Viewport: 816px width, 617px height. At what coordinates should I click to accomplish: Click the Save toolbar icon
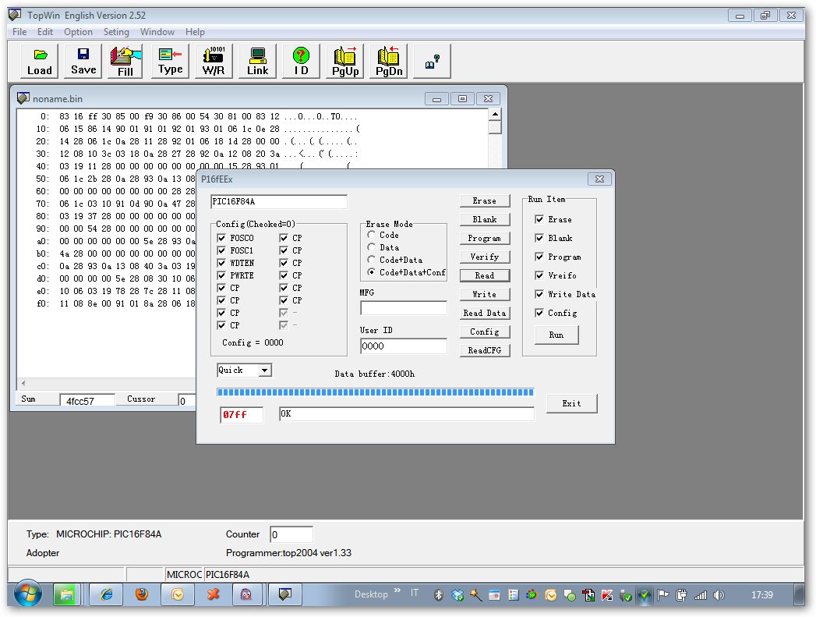(83, 62)
